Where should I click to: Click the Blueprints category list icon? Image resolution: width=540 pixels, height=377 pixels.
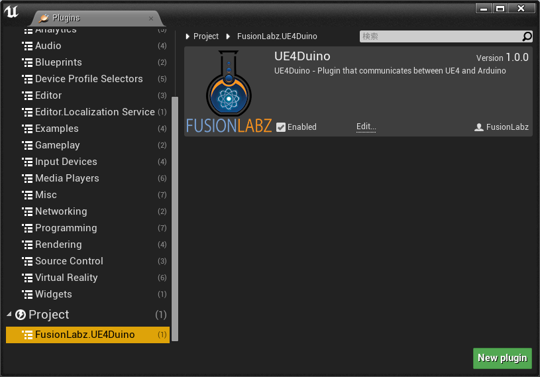click(x=27, y=63)
